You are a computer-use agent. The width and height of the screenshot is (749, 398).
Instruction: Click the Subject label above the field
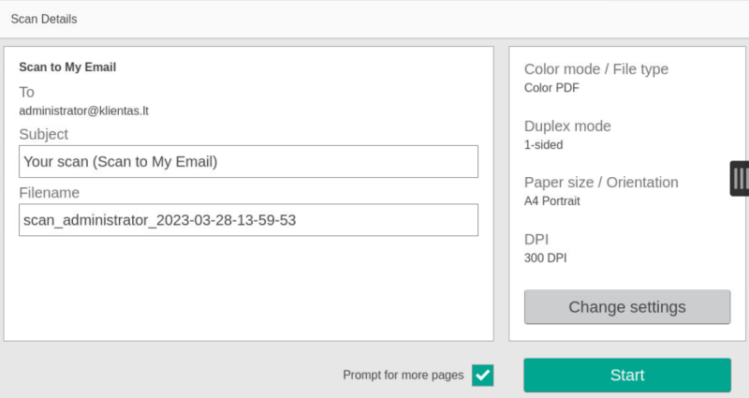click(x=43, y=134)
